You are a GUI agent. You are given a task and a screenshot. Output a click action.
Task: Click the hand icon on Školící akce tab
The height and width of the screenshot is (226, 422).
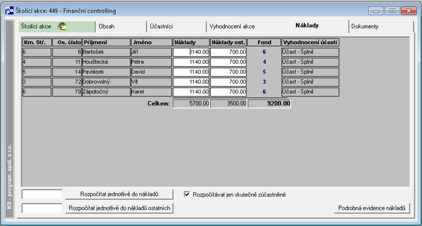pyautogui.click(x=62, y=26)
